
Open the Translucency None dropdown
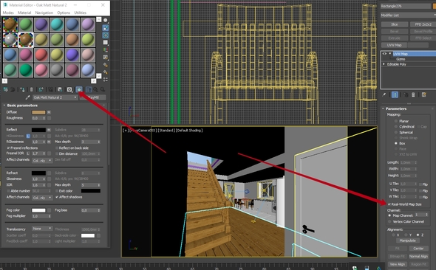[x=42, y=229]
